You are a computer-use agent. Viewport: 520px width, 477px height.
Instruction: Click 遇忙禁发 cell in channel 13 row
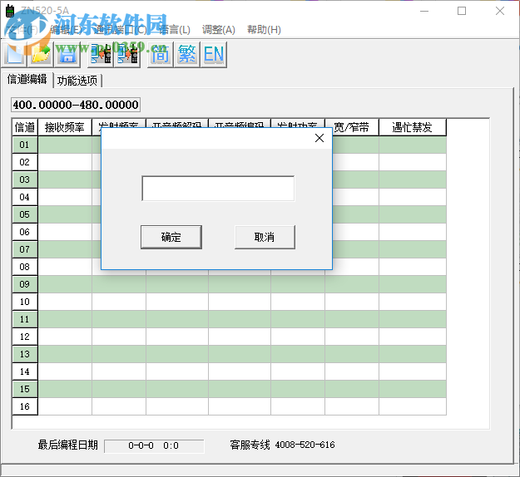click(x=413, y=354)
